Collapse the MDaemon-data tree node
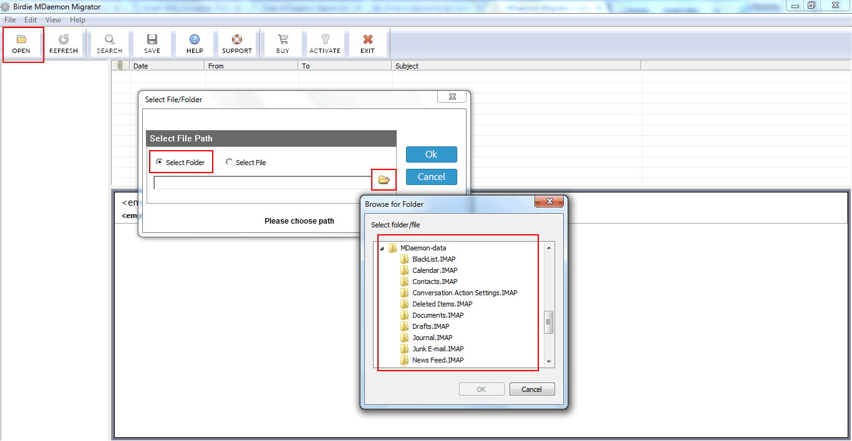The image size is (852, 441). pyautogui.click(x=382, y=248)
